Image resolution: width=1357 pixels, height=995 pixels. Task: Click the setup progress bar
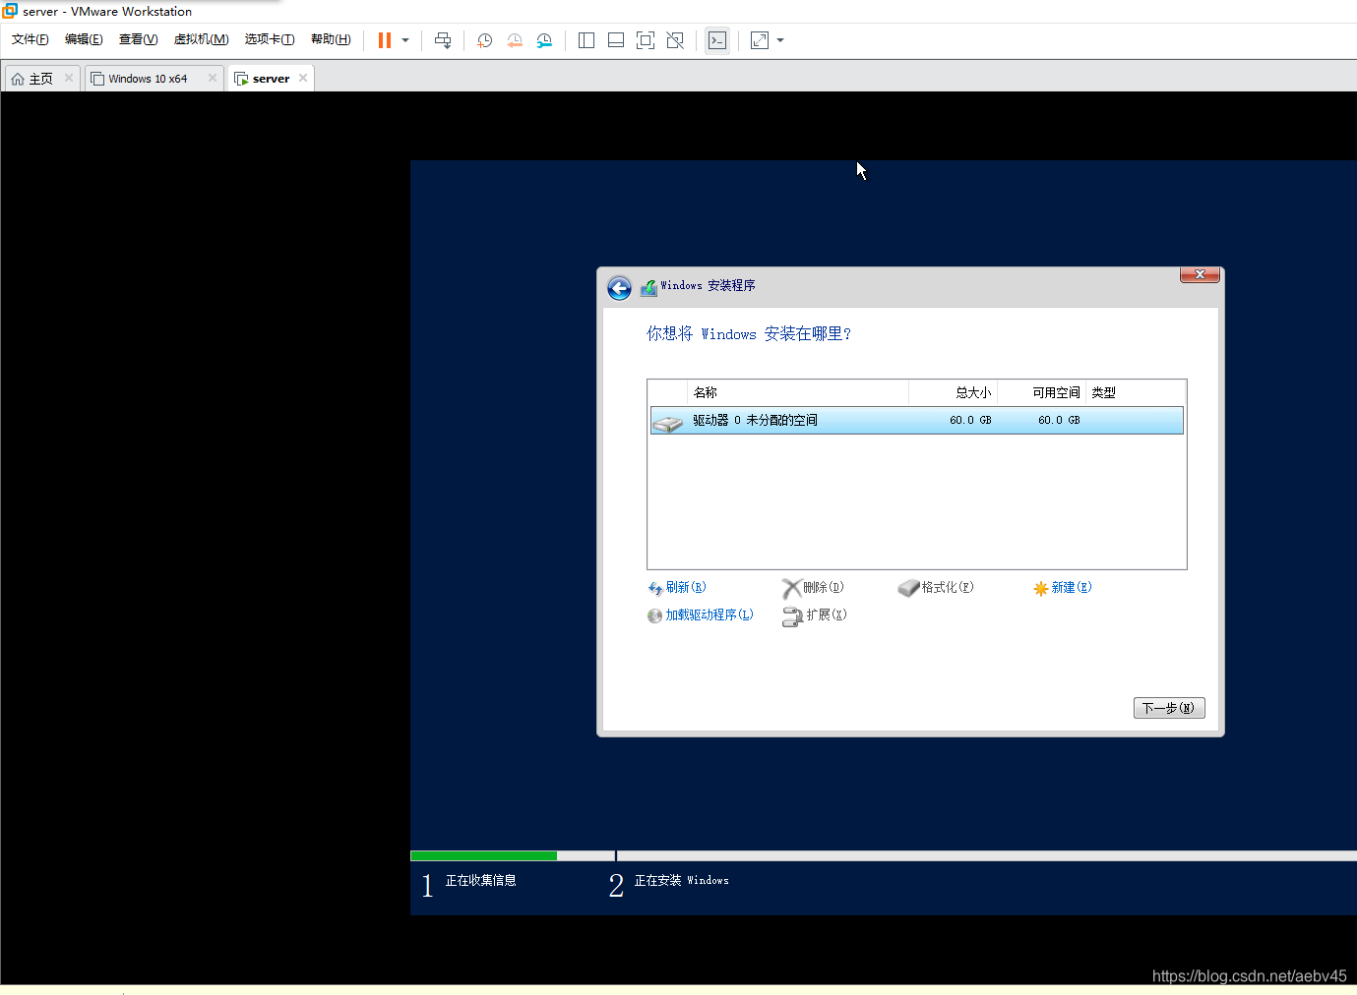884,856
